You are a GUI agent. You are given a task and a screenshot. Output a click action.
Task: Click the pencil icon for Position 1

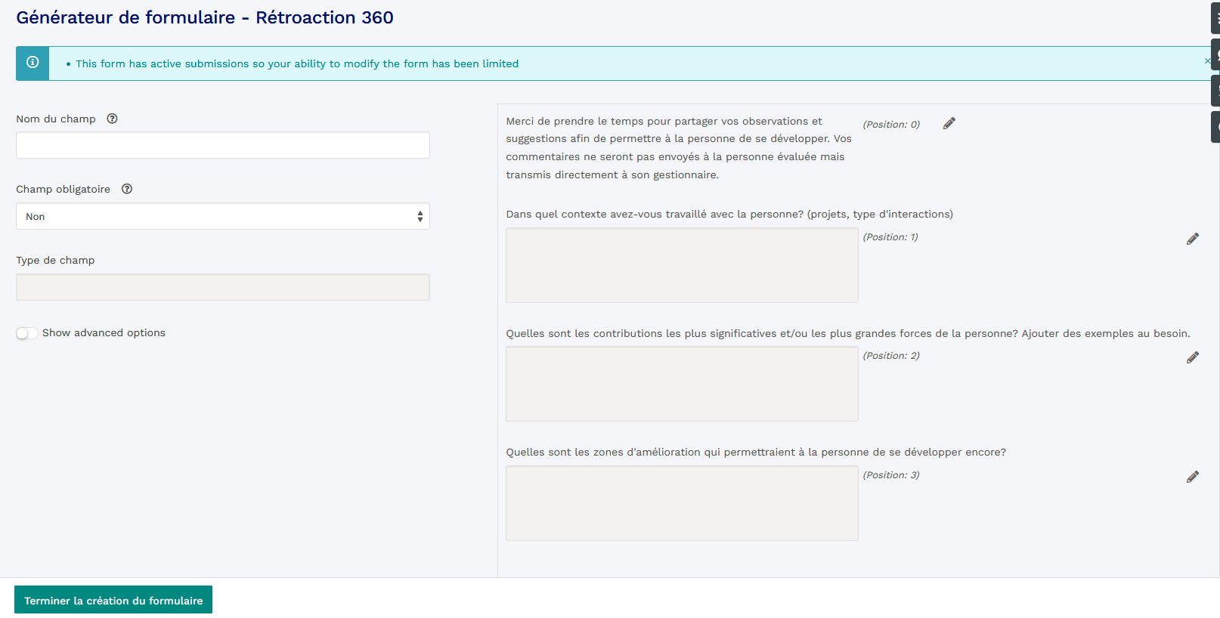[x=1193, y=239]
